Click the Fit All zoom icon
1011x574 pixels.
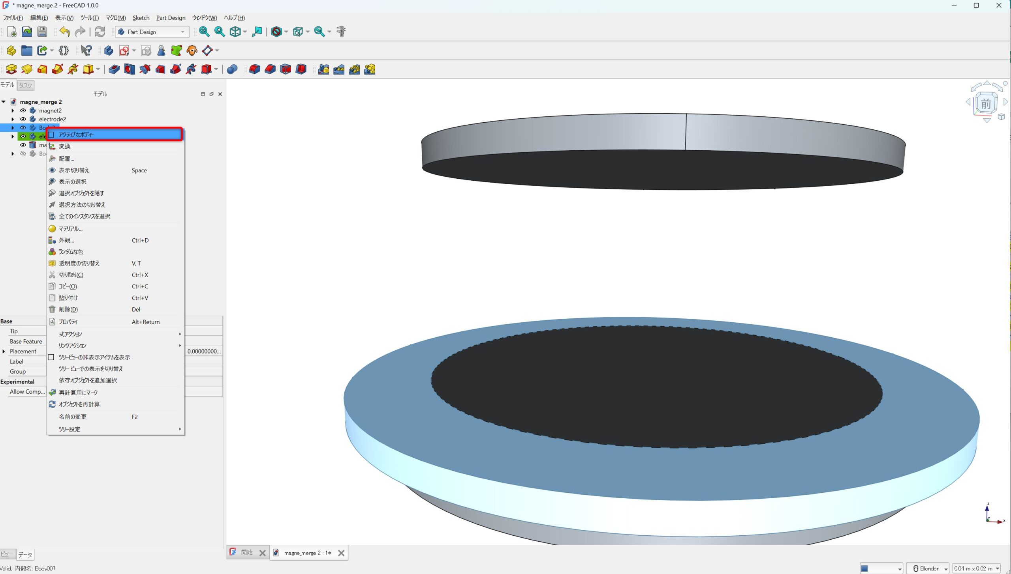click(204, 32)
